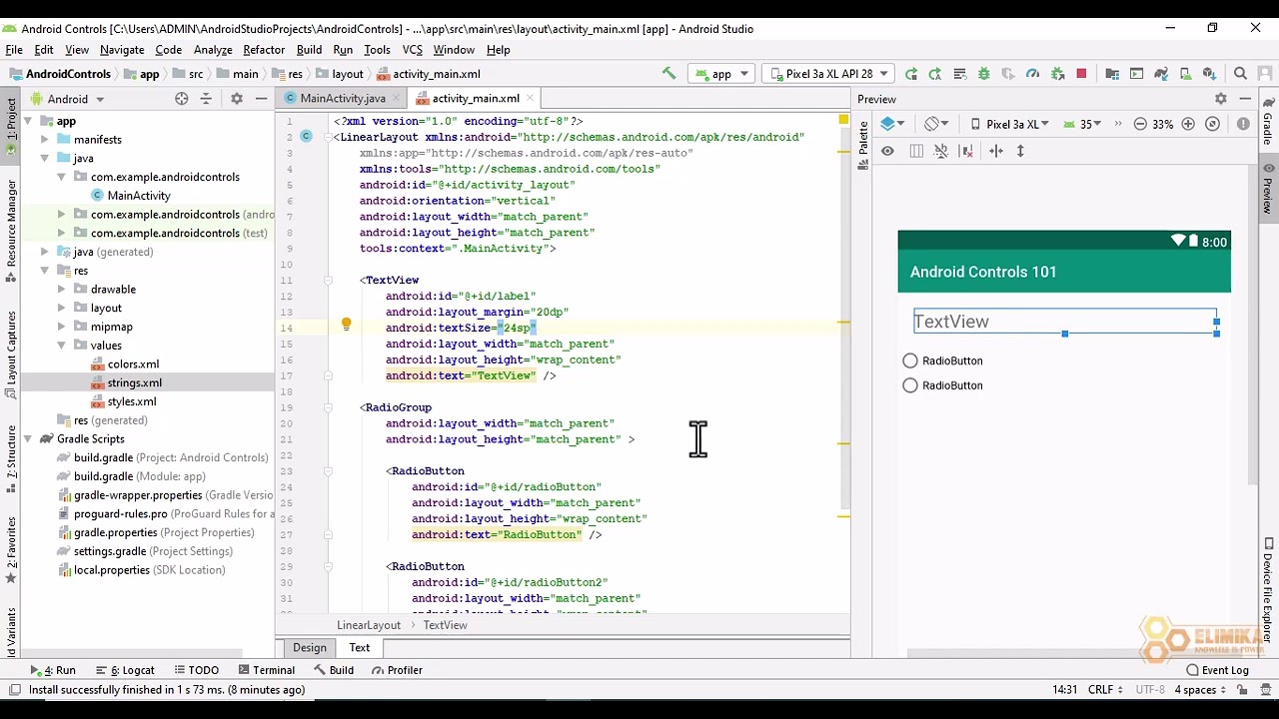Click the vertical guidelines arrow icon

pos(1020,151)
